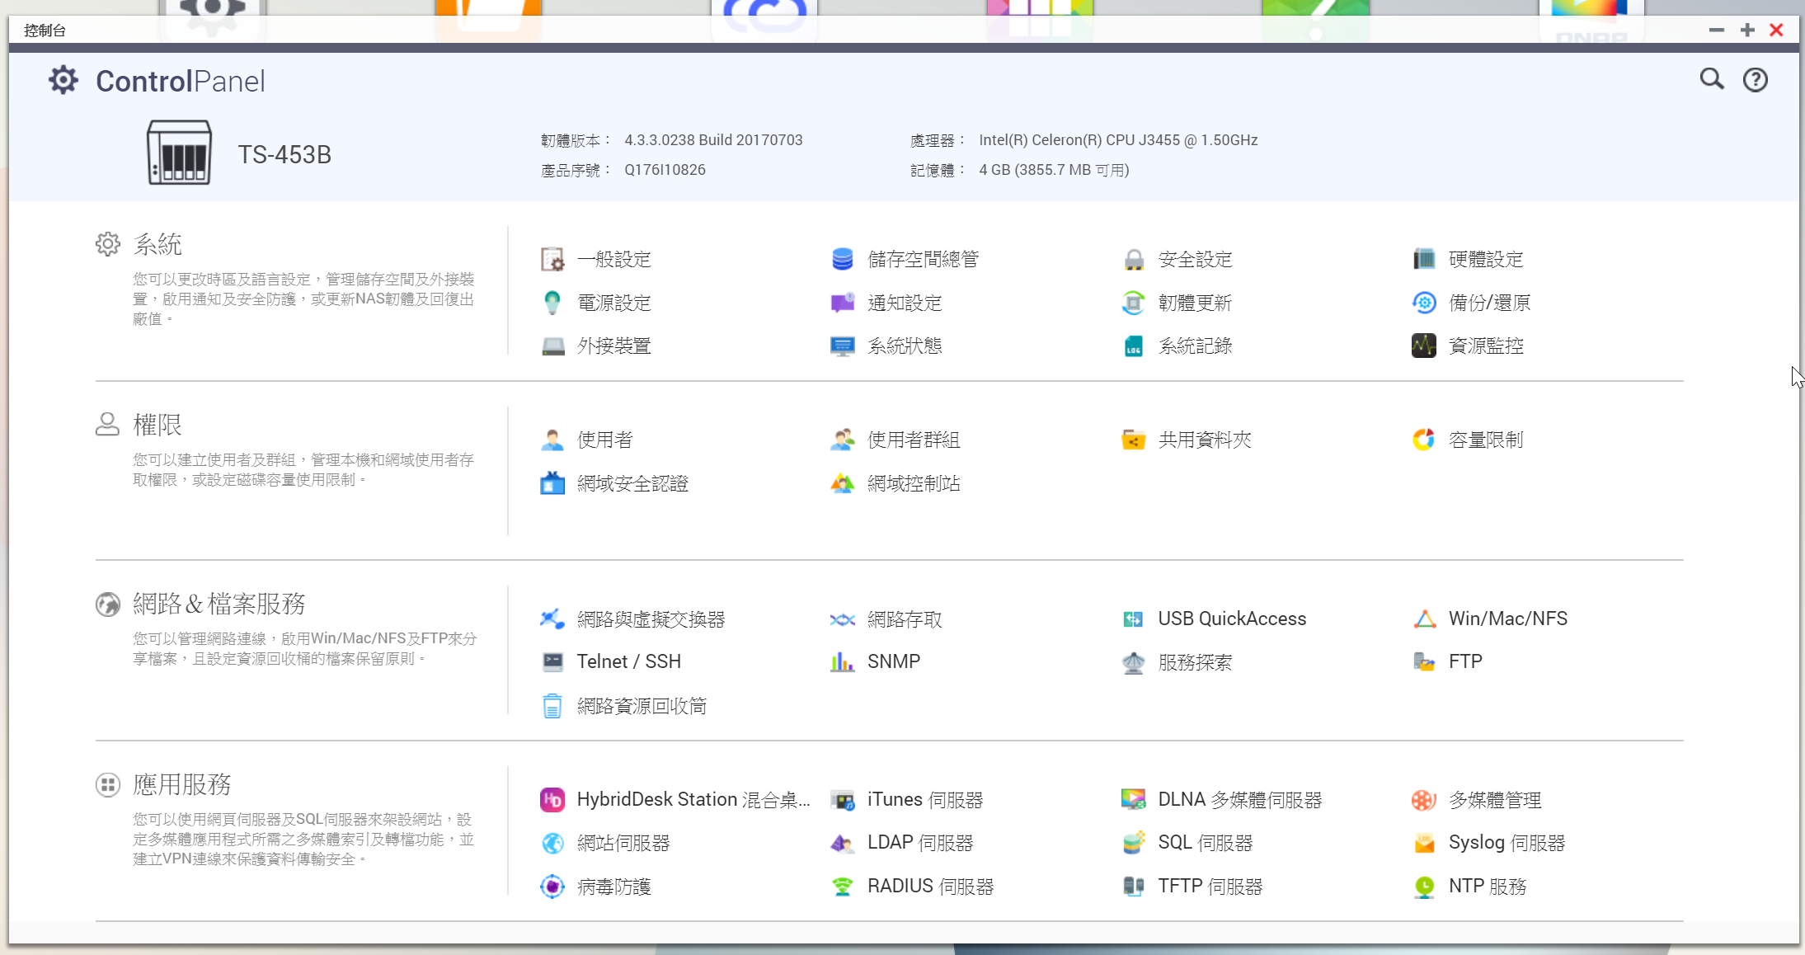Open 資源監控 resource monitor icon
1805x955 pixels.
[x=1423, y=346]
